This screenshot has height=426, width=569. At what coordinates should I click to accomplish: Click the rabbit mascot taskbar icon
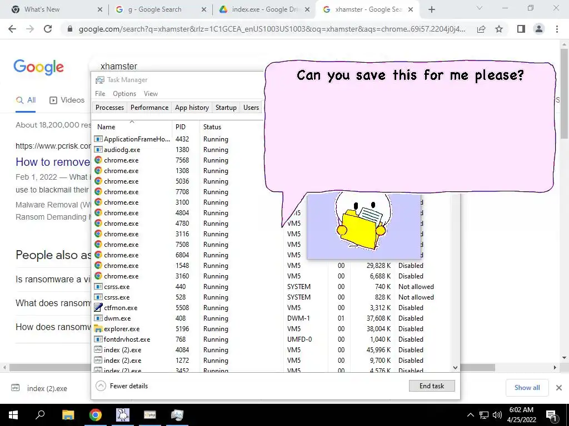click(x=123, y=415)
